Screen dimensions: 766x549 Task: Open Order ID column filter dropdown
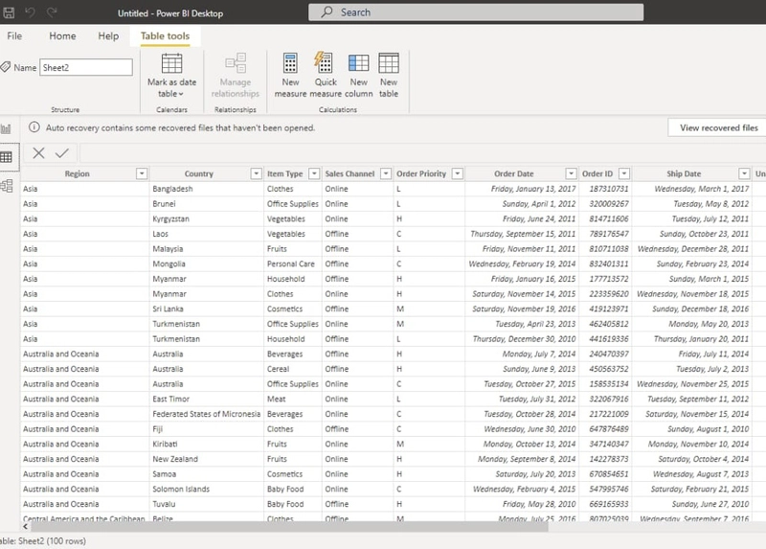click(x=624, y=173)
